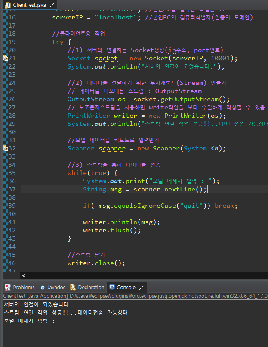This screenshot has height=347, width=268.
Task: Click the 'ClientTest [Java Application]' console title
Action: tap(35, 296)
